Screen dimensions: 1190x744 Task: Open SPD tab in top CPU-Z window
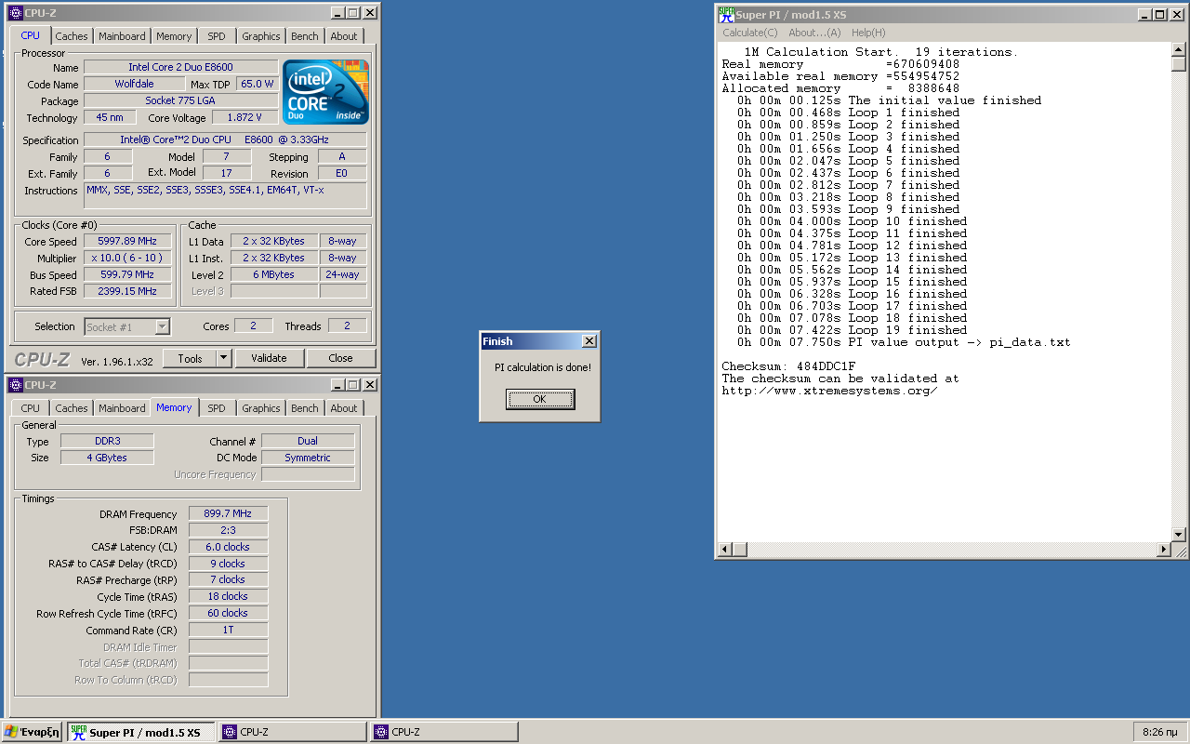217,36
